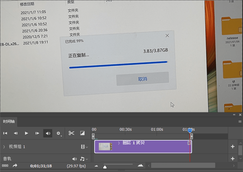
Task: Step forward to next frame
Action: tap(37, 133)
